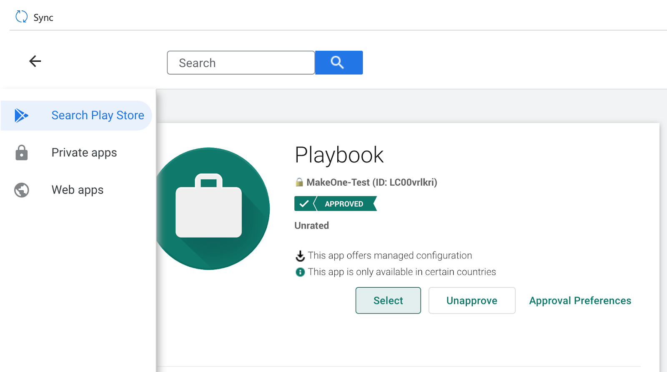
Task: Click the APPROVED checkmark badge
Action: [x=336, y=204]
